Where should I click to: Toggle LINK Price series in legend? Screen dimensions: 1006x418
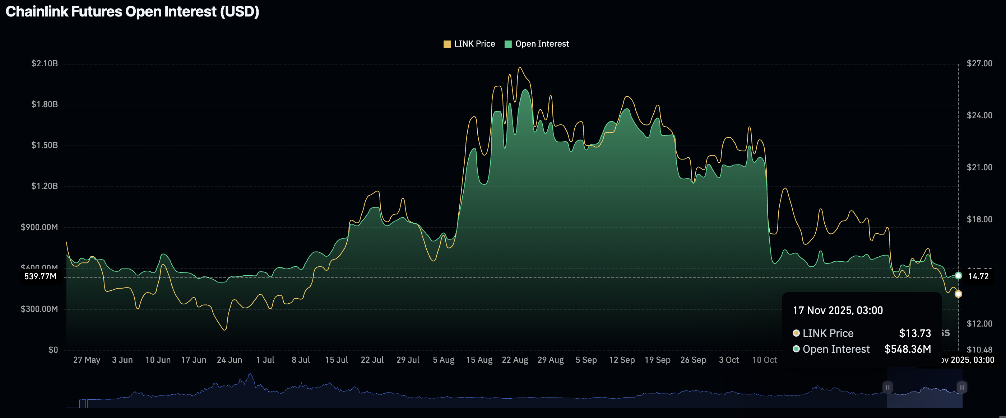coord(474,44)
